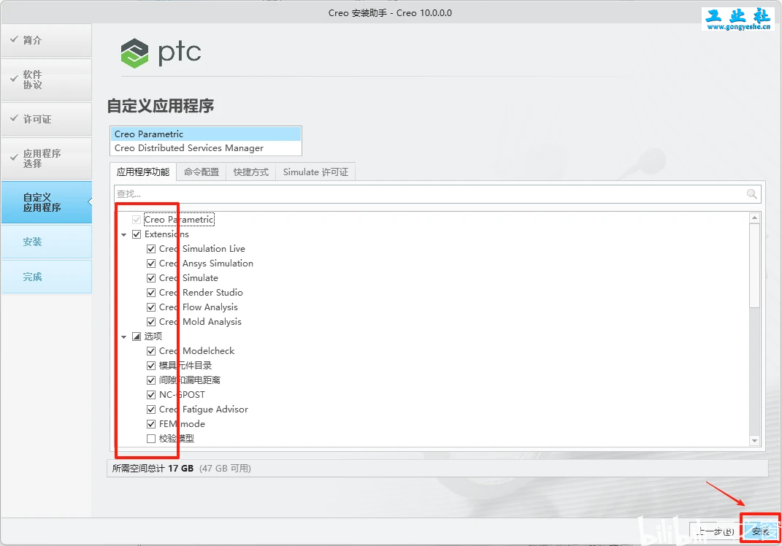
Task: Click the 安装 install button
Action: coord(761,531)
